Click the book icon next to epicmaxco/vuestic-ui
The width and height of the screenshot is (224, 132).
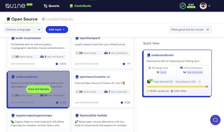pos(77,77)
